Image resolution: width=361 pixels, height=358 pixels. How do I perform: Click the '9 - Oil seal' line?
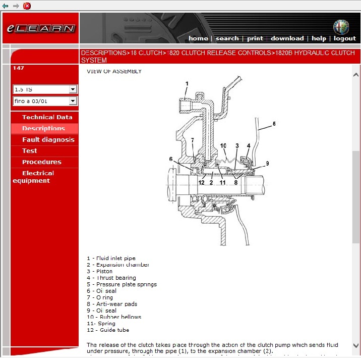101,311
